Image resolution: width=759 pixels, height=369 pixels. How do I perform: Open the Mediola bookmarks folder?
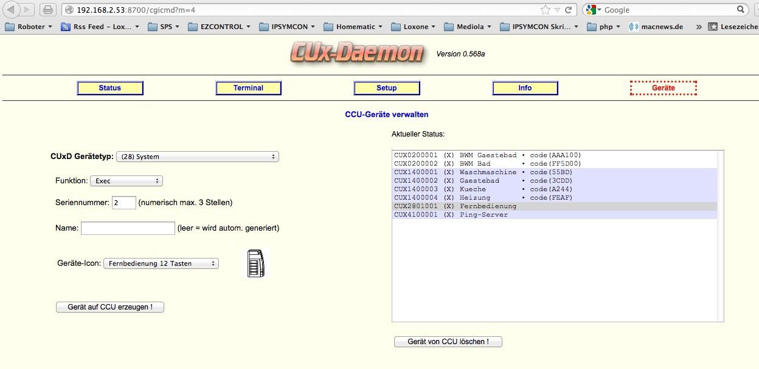coord(468,27)
